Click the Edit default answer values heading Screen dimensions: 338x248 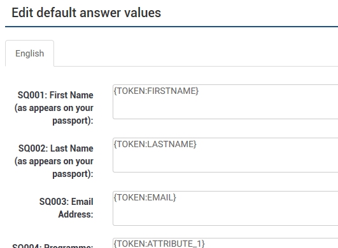click(x=86, y=13)
